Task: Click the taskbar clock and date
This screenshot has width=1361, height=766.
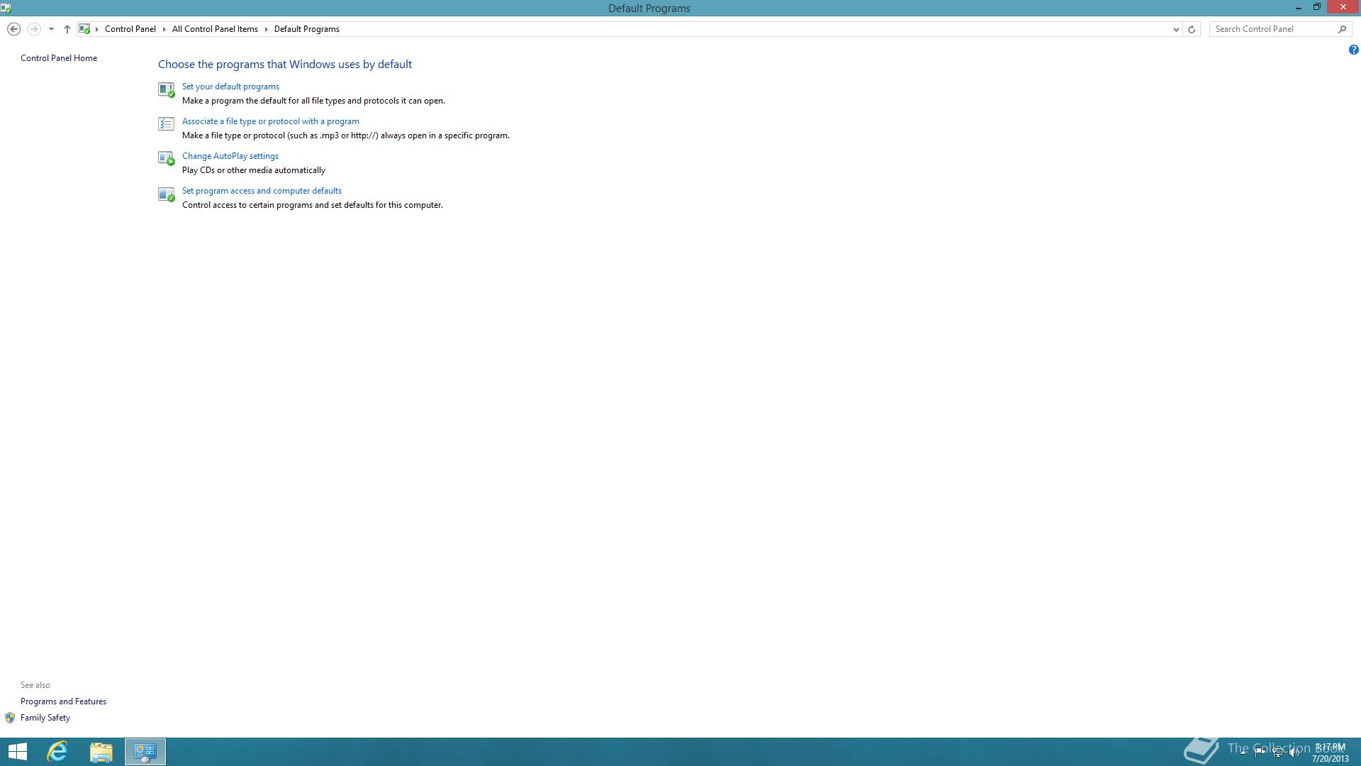Action: pos(1331,753)
